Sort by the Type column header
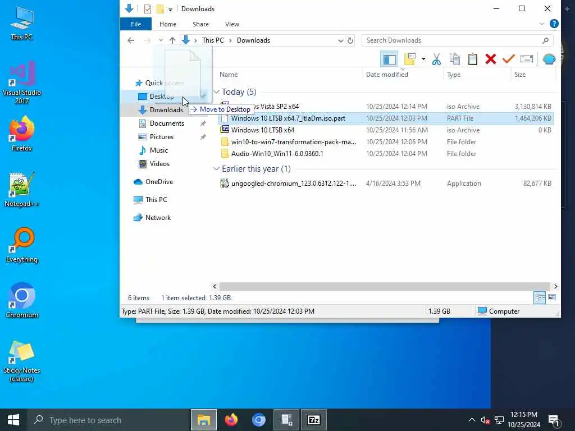Viewport: 575px width, 431px height. pos(454,75)
